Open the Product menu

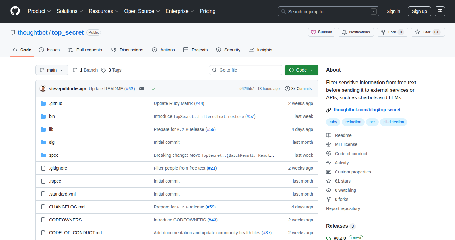[39, 11]
